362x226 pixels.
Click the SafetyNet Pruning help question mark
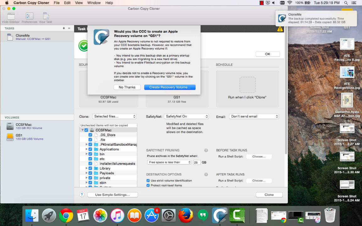click(x=206, y=150)
